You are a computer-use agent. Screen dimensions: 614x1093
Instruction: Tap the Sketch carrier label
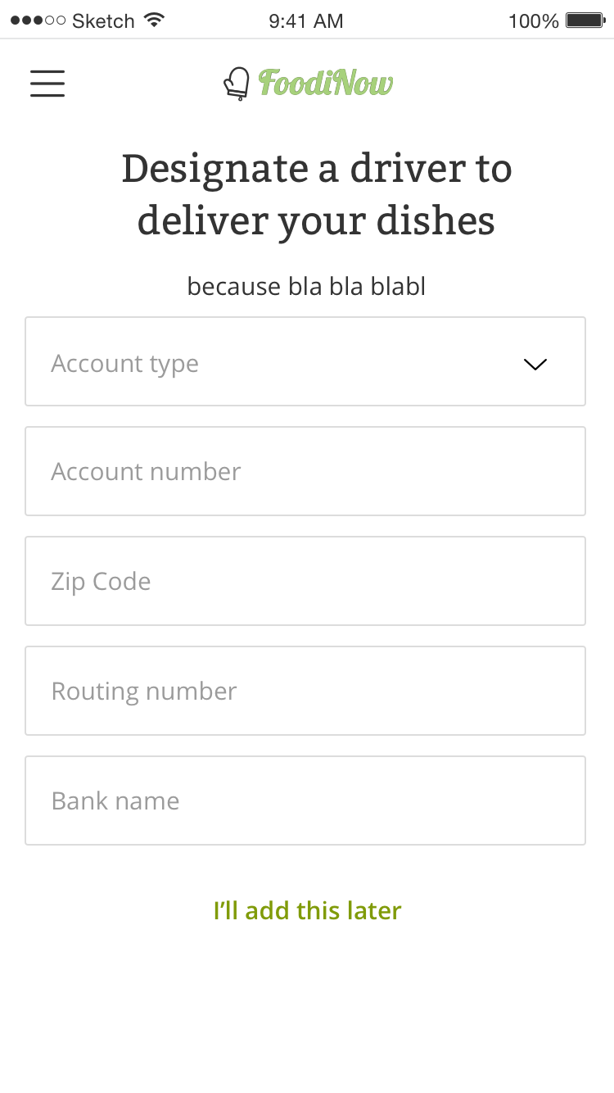click(104, 21)
